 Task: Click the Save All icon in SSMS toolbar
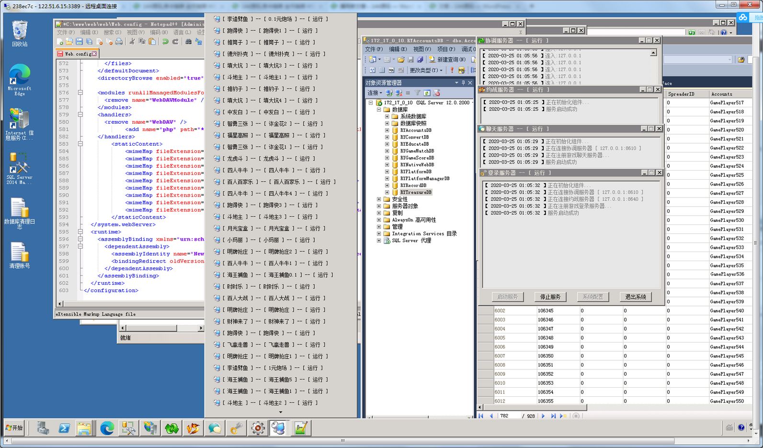pyautogui.click(x=420, y=59)
